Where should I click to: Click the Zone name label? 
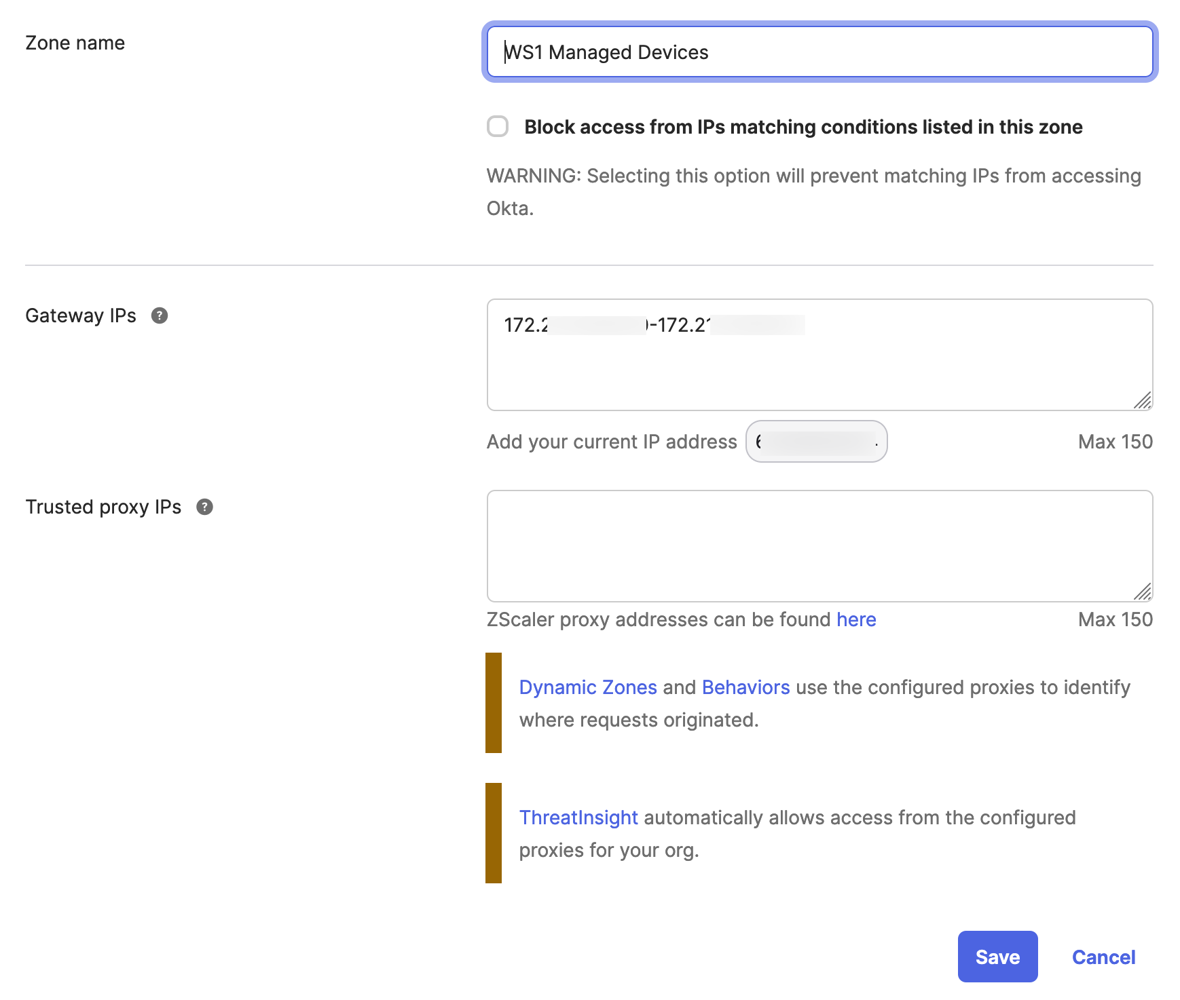pyautogui.click(x=75, y=42)
